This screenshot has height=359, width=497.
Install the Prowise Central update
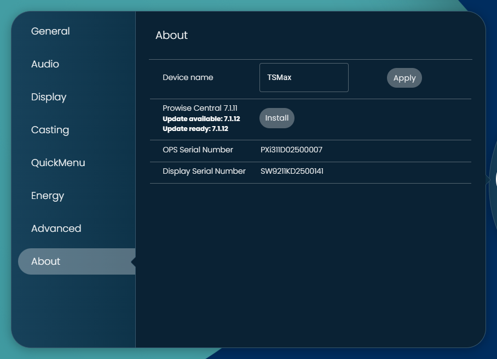(276, 118)
